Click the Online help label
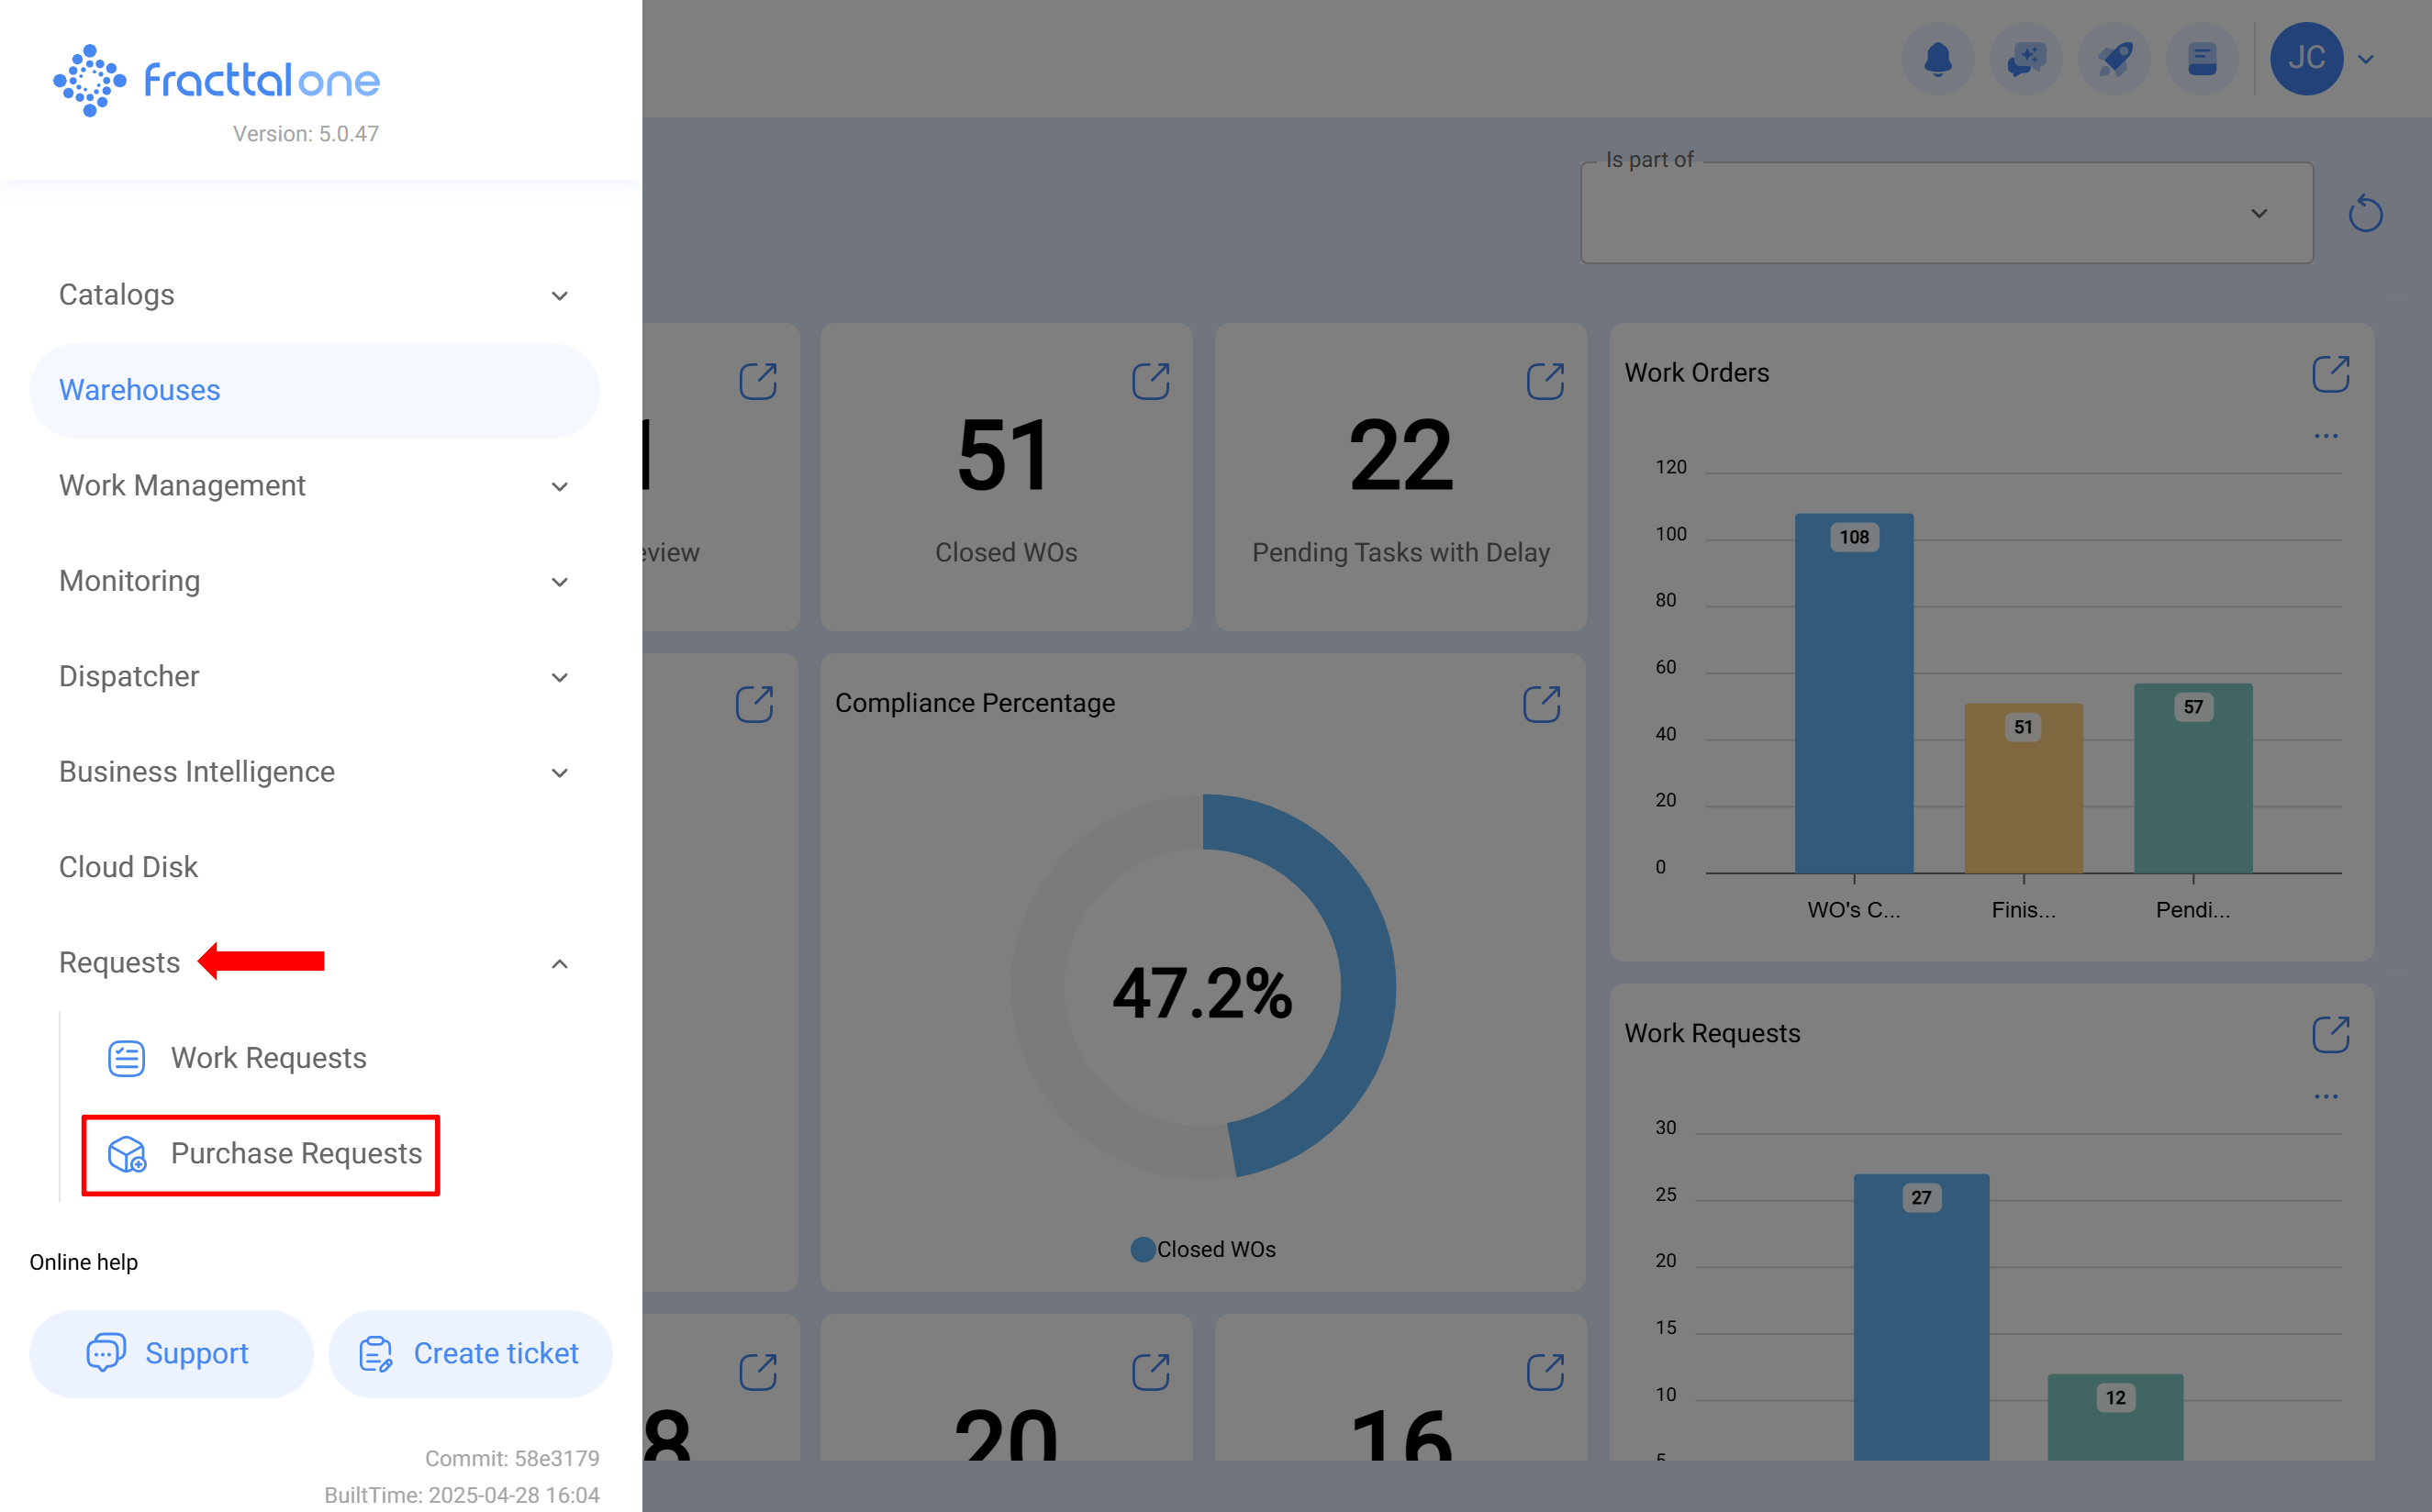Image resolution: width=2432 pixels, height=1512 pixels. point(83,1263)
